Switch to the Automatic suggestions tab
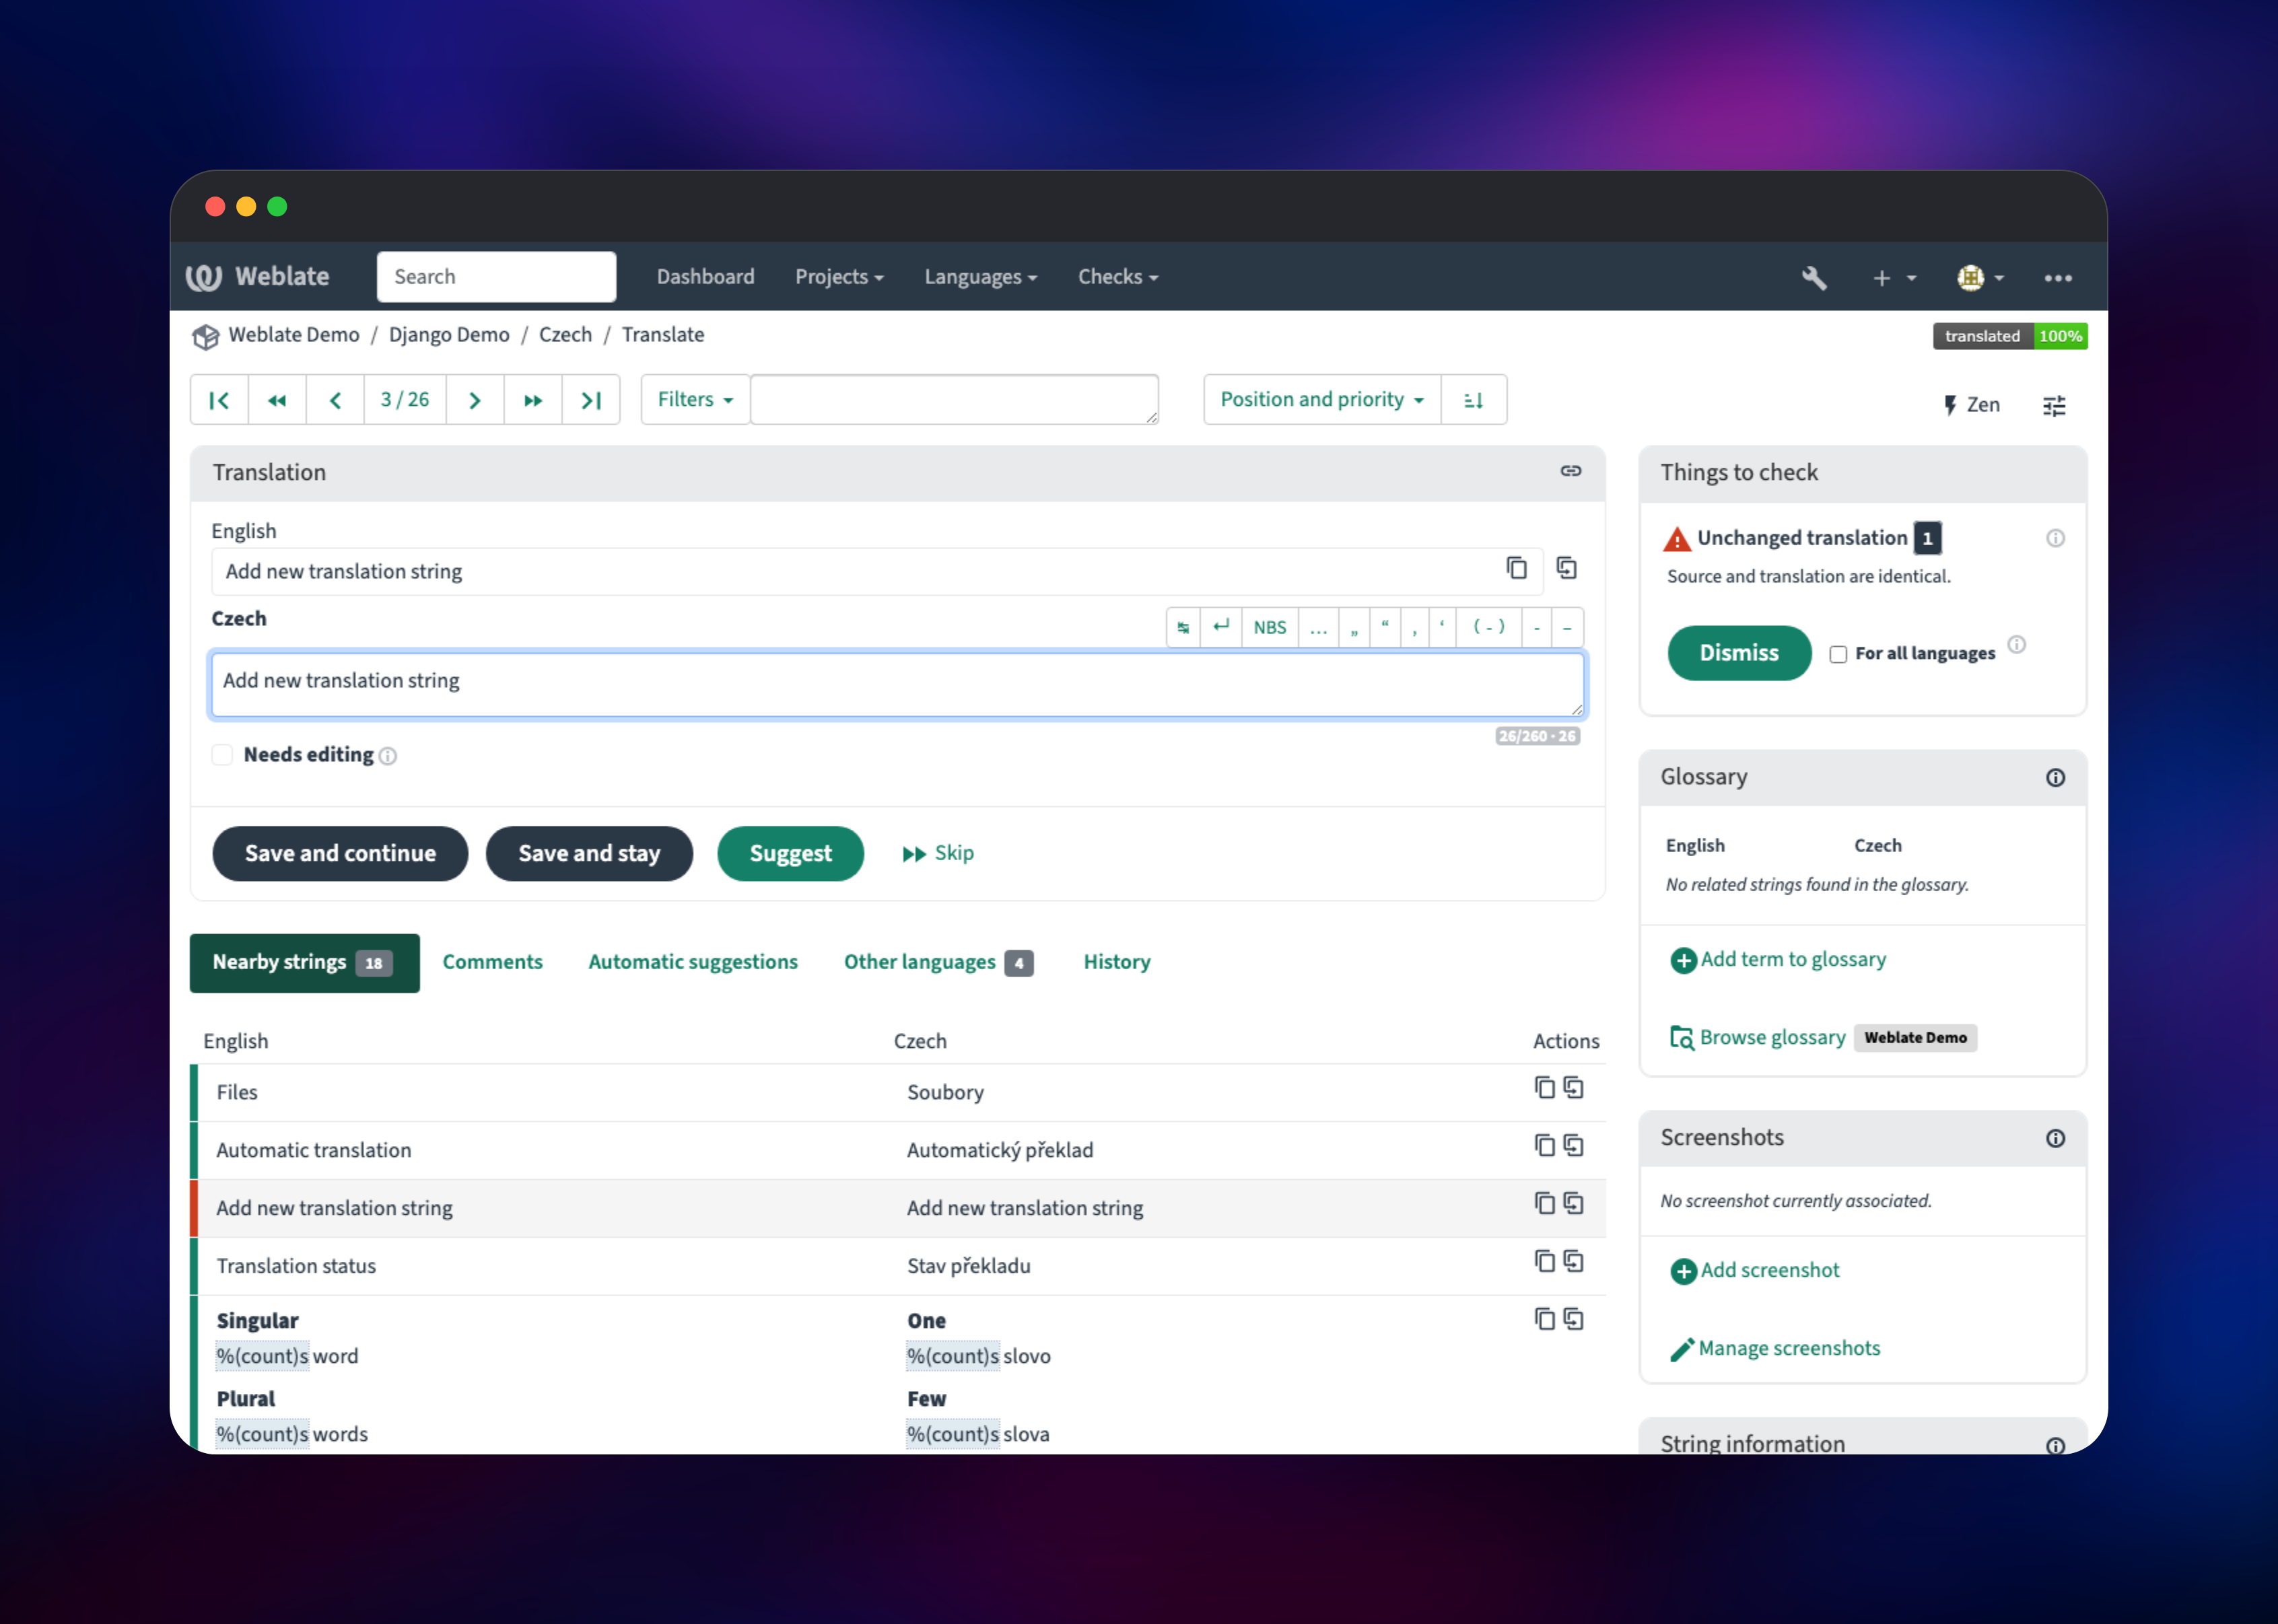The image size is (2278, 1624). point(693,962)
